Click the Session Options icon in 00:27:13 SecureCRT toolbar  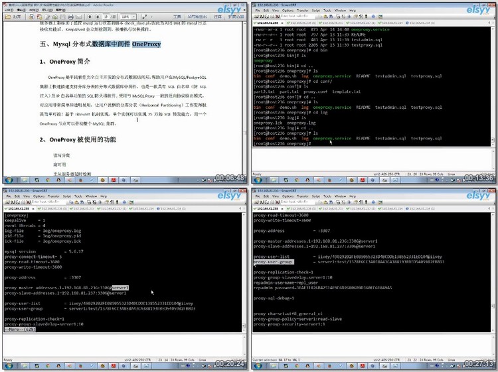point(355,202)
